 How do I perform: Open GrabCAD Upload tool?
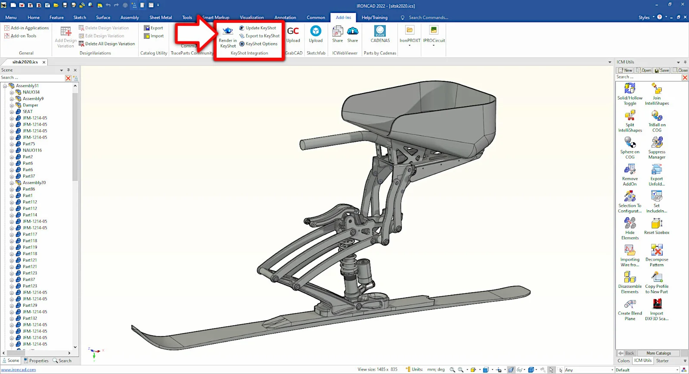(293, 32)
